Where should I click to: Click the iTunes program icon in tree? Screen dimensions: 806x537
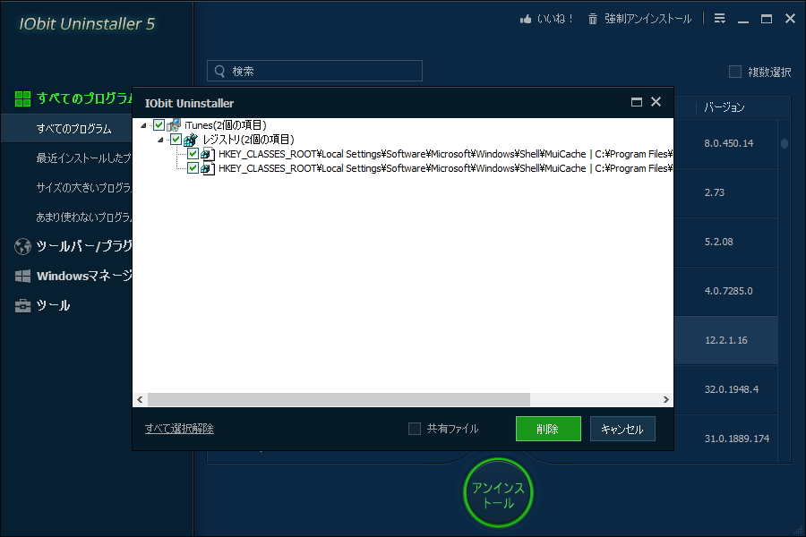click(174, 125)
